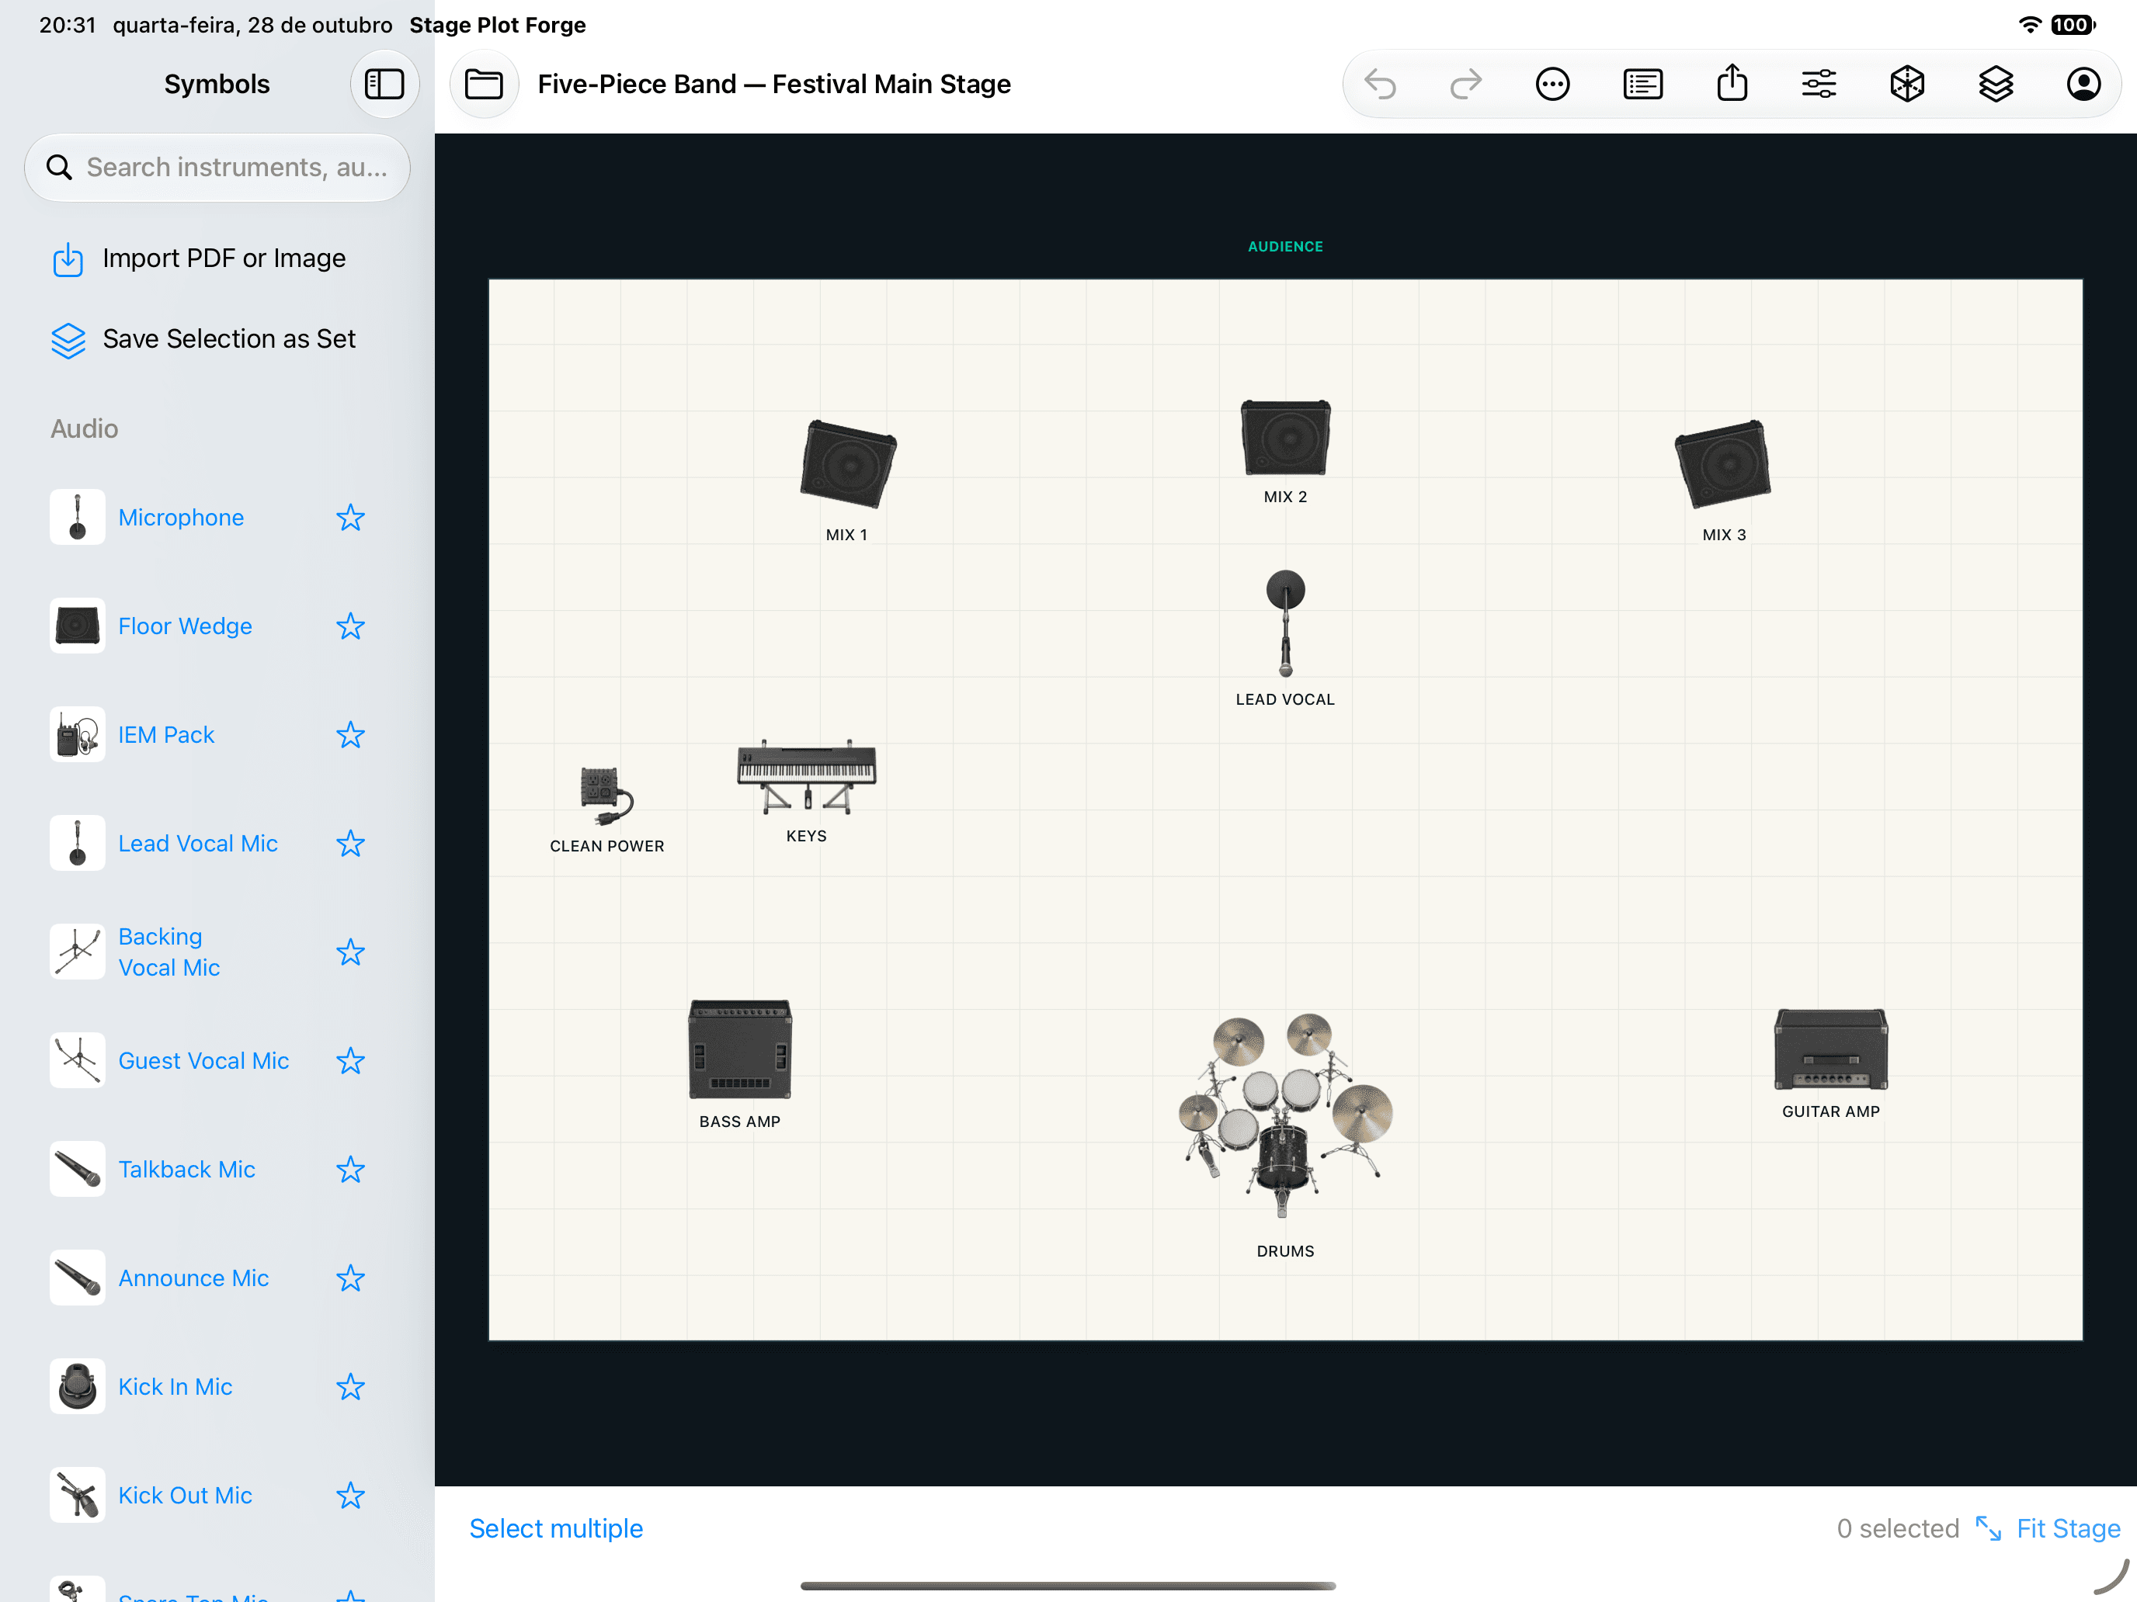Click Save Selection as Set
The height and width of the screenshot is (1602, 2137).
coord(204,339)
